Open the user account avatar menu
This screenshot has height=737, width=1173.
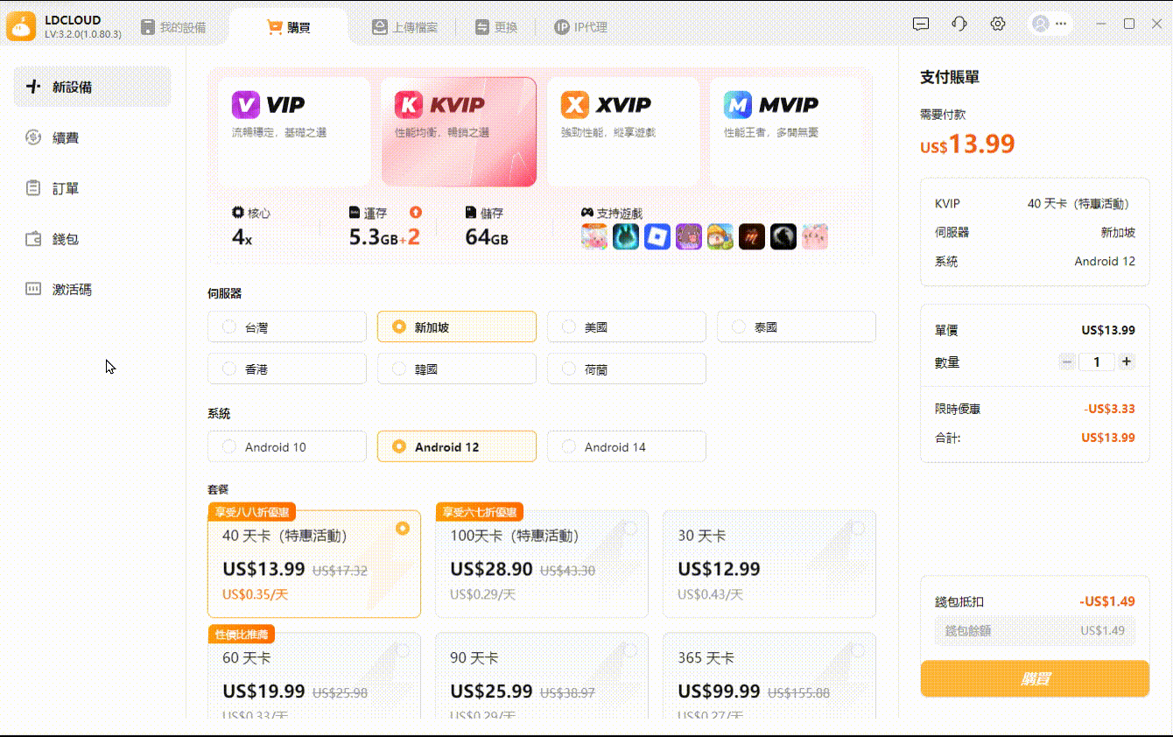click(1050, 25)
